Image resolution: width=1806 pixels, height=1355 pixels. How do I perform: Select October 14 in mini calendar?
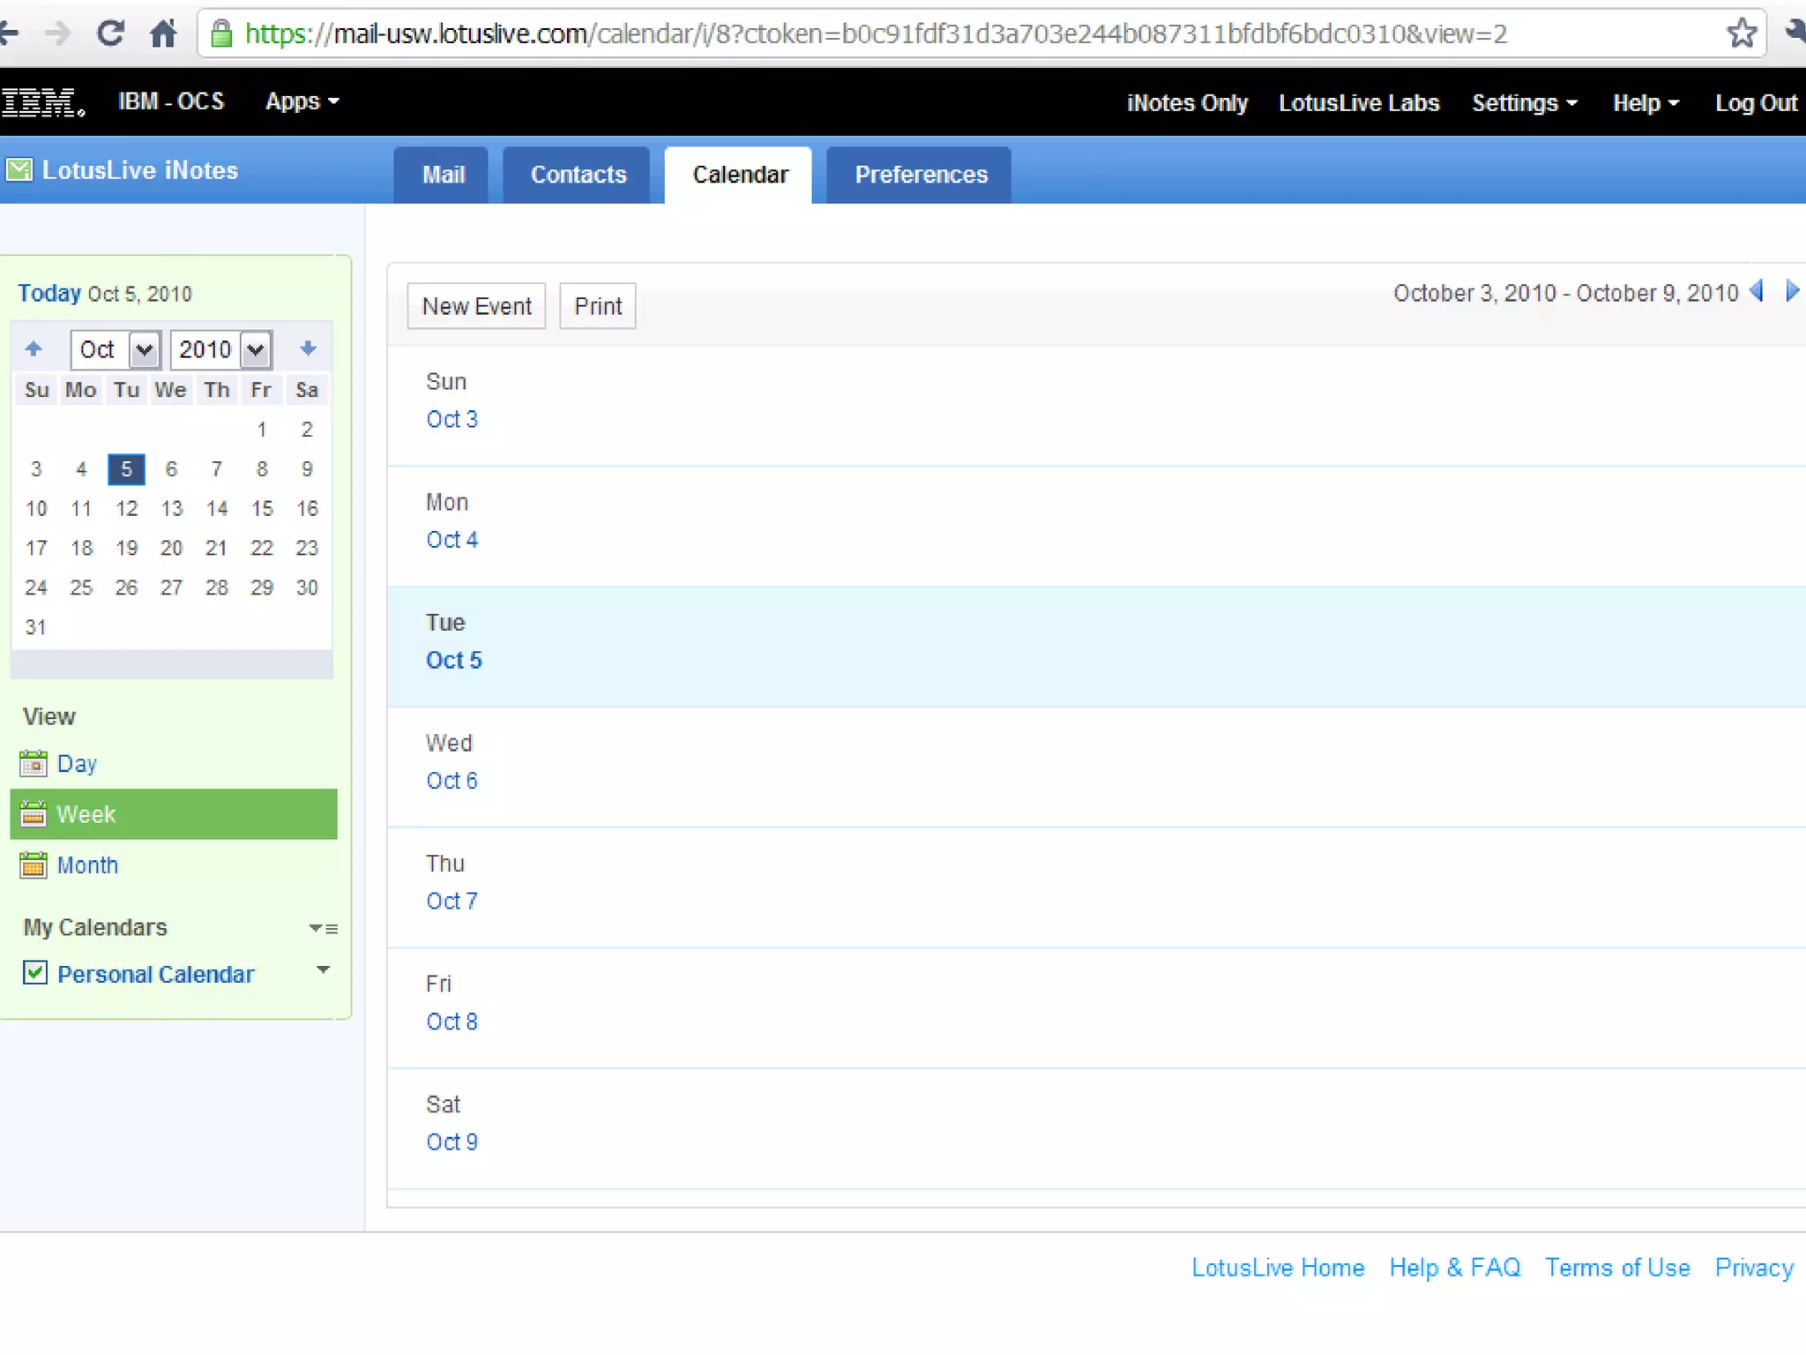click(x=216, y=508)
